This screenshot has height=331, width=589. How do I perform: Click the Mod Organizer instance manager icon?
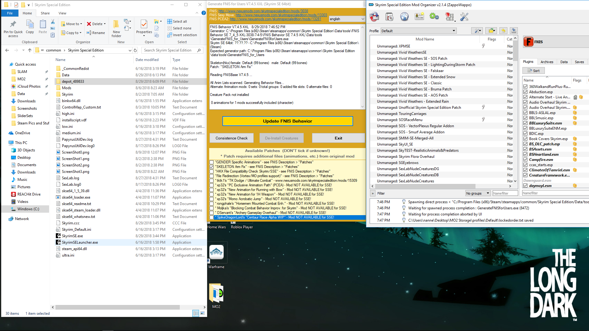374,17
